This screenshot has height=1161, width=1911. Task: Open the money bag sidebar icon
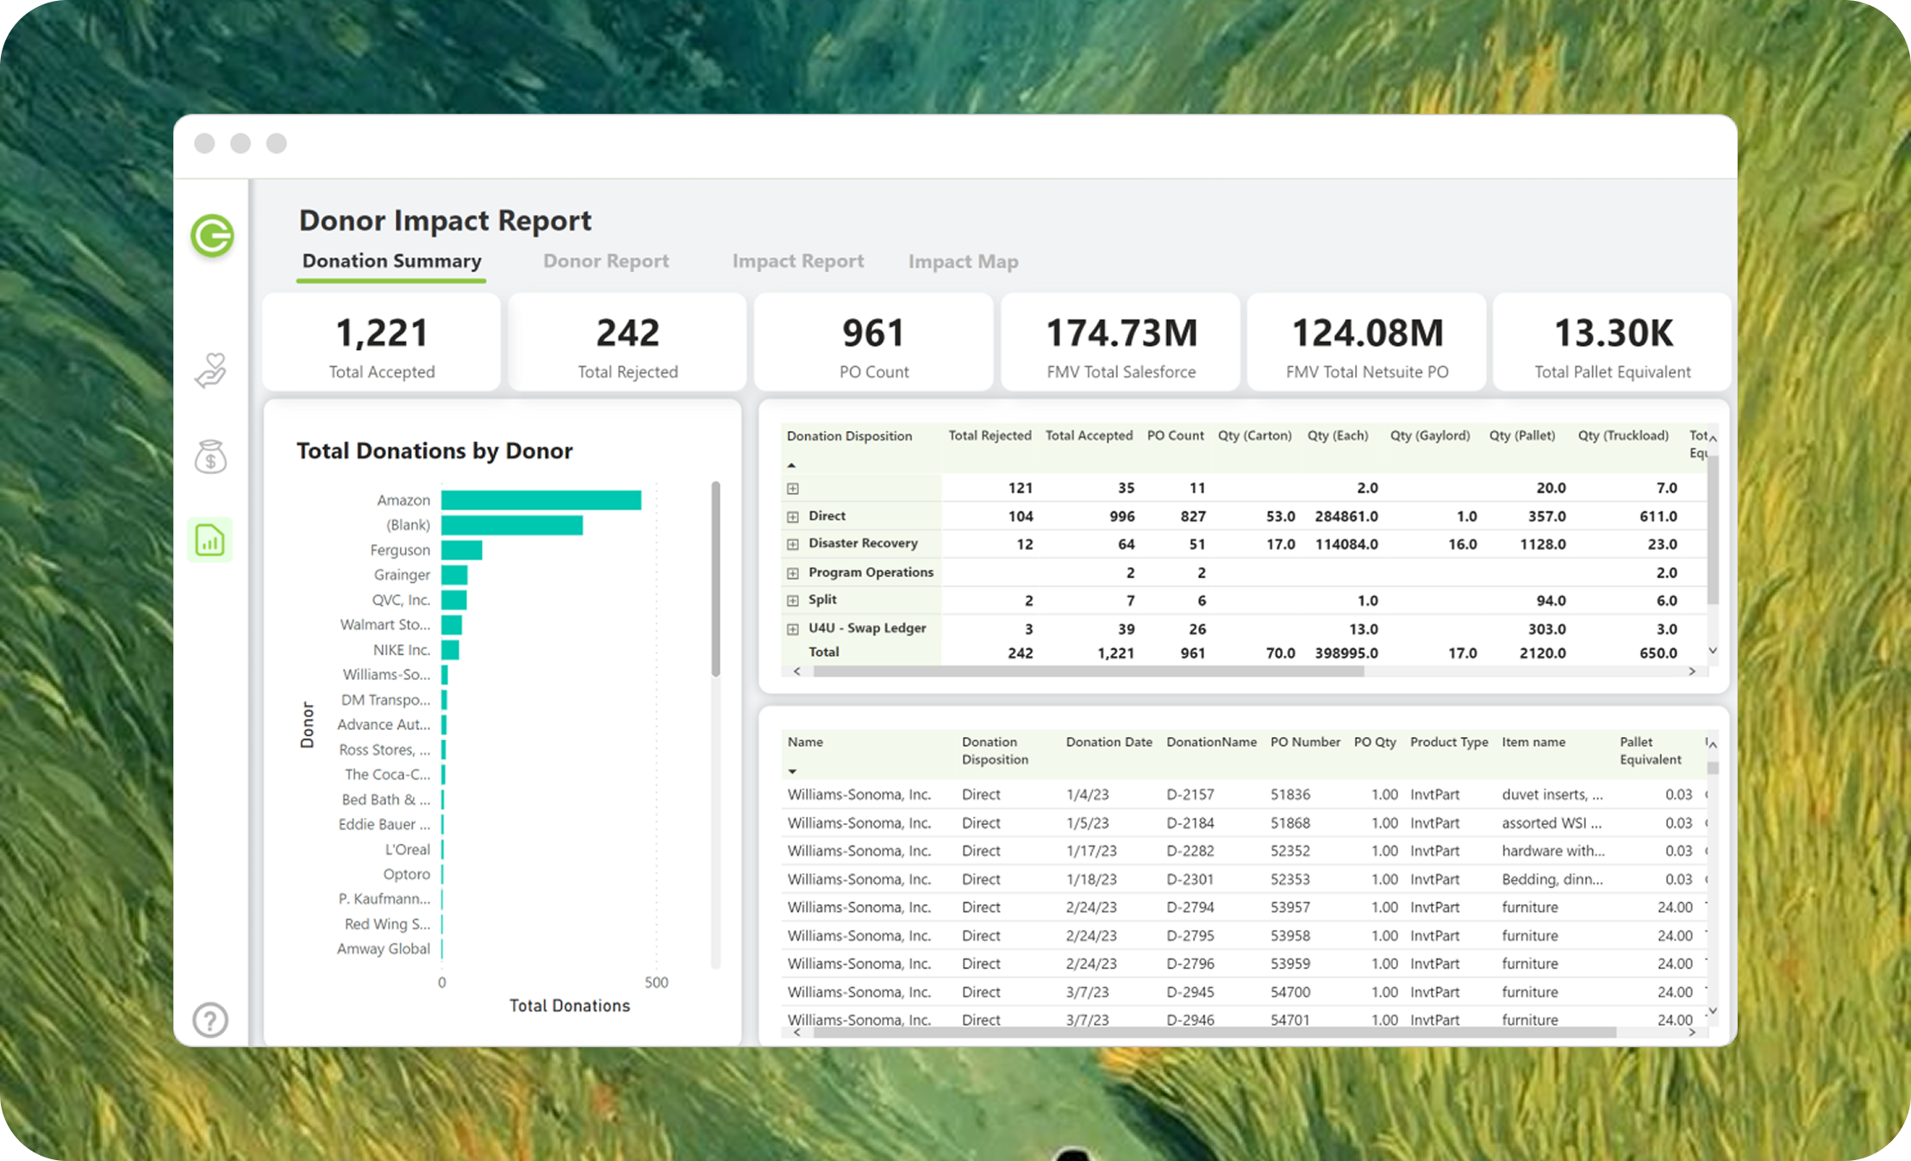pyautogui.click(x=210, y=456)
